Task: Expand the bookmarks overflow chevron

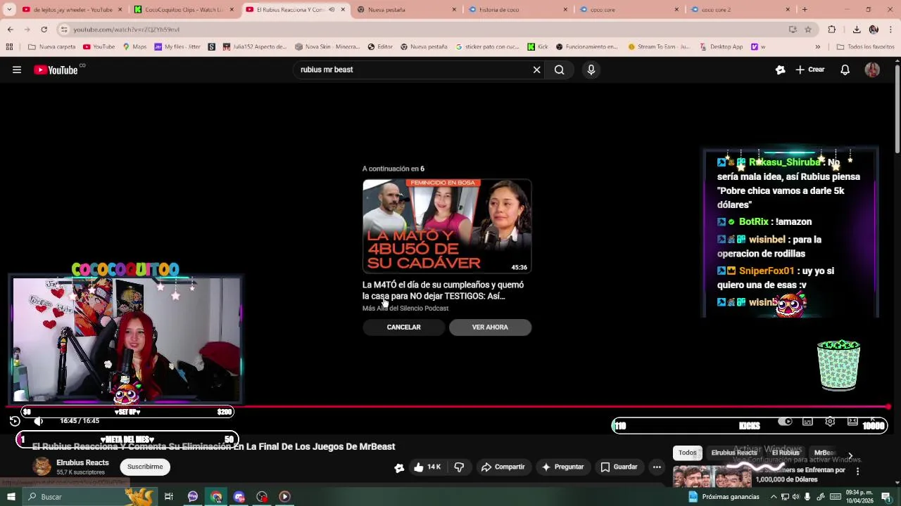Action: 817,47
